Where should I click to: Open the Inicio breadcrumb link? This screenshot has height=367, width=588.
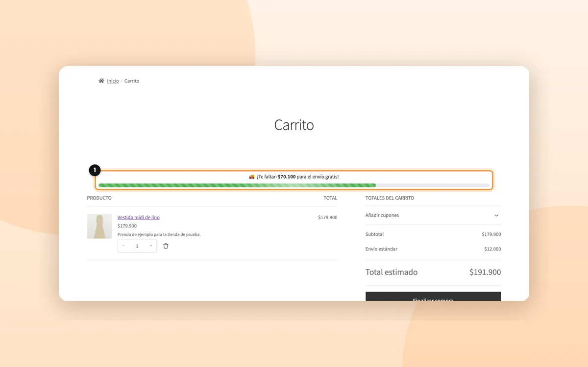[x=113, y=81]
